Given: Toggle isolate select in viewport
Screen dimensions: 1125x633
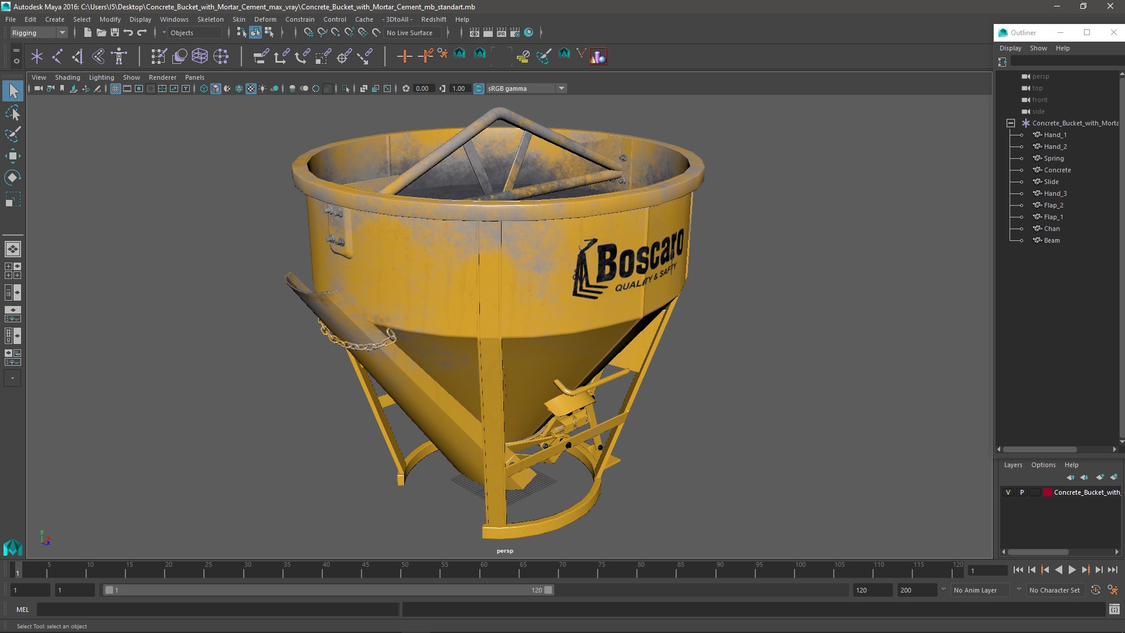Looking at the screenshot, I should pyautogui.click(x=345, y=89).
